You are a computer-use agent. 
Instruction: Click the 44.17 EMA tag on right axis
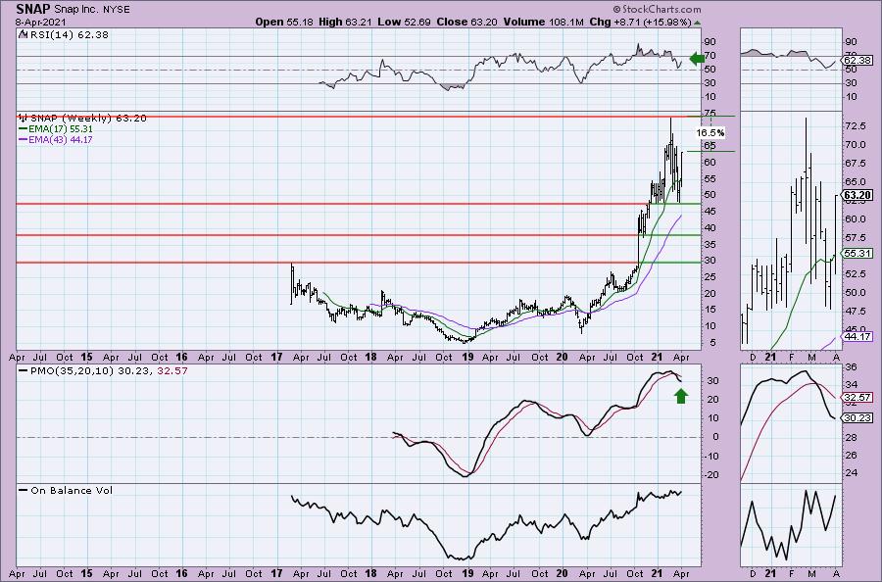tap(857, 336)
